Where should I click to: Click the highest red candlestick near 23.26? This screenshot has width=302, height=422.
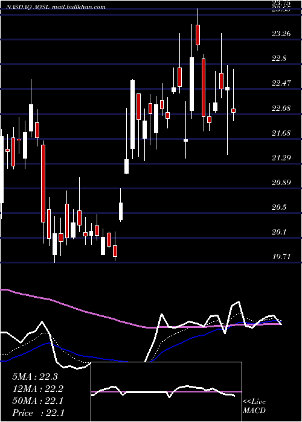(x=198, y=35)
